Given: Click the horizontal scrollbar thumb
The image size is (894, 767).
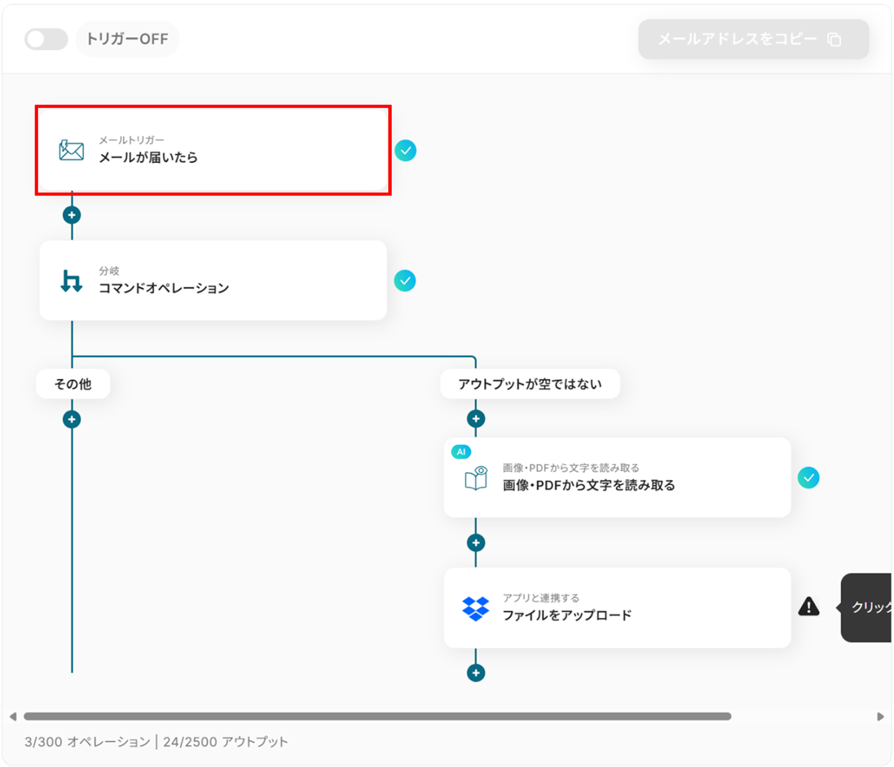Looking at the screenshot, I should (377, 716).
